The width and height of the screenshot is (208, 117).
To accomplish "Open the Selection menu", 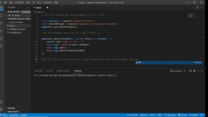I will click(x=19, y=2).
